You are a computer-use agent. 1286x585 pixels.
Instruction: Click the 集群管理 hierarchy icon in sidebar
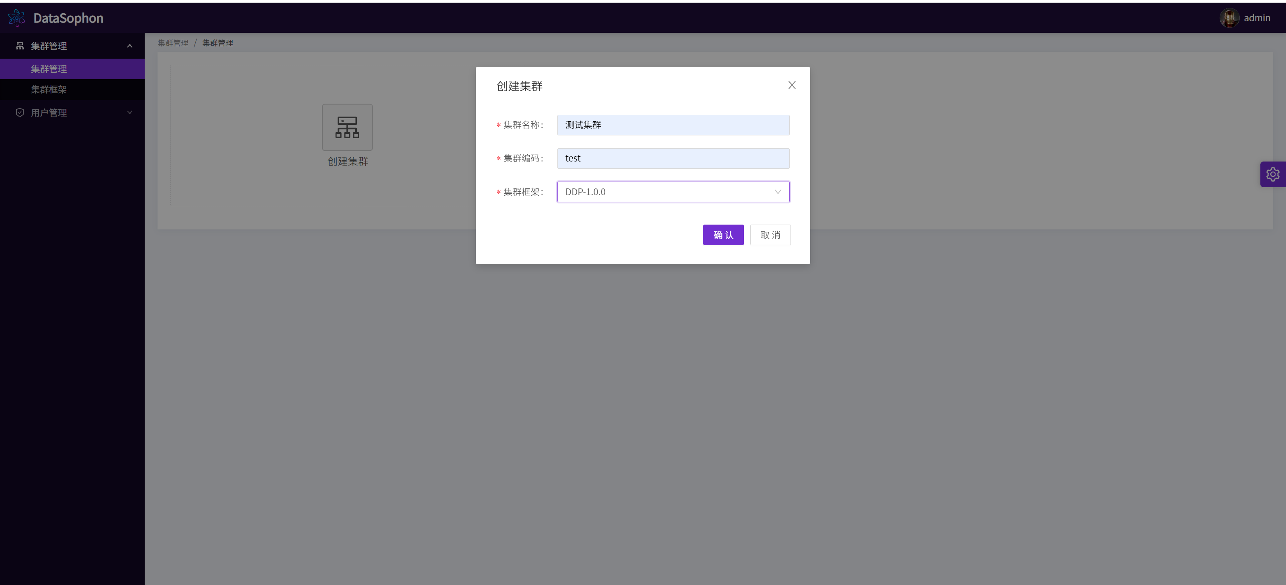click(20, 46)
